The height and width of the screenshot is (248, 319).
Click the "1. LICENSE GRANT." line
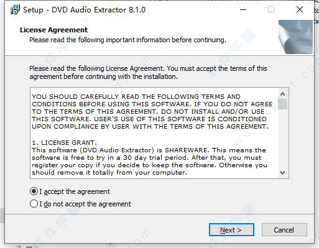point(64,142)
